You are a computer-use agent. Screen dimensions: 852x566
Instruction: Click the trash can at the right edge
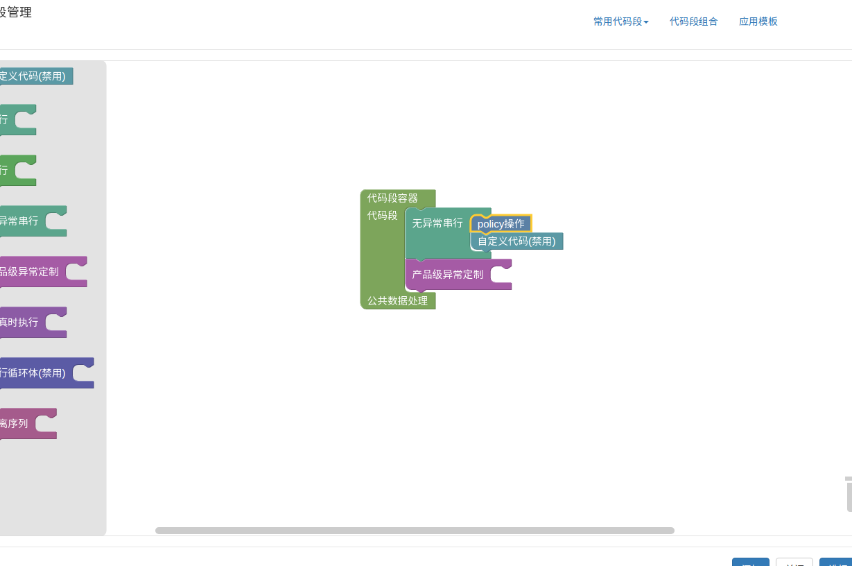point(848,494)
